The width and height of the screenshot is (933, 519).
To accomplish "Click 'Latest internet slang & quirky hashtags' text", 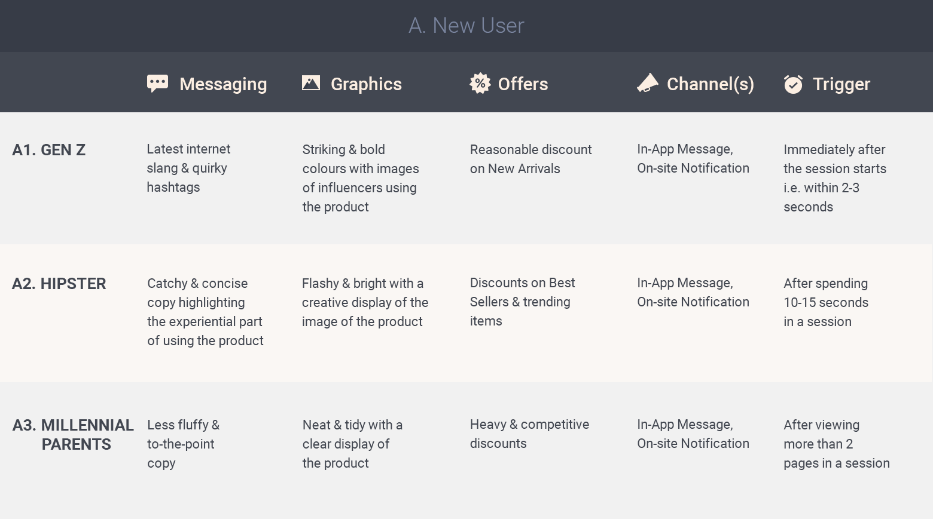I will [x=188, y=168].
